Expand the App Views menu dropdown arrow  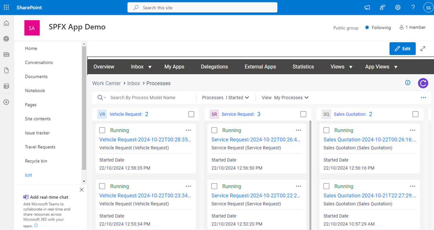[x=395, y=67]
